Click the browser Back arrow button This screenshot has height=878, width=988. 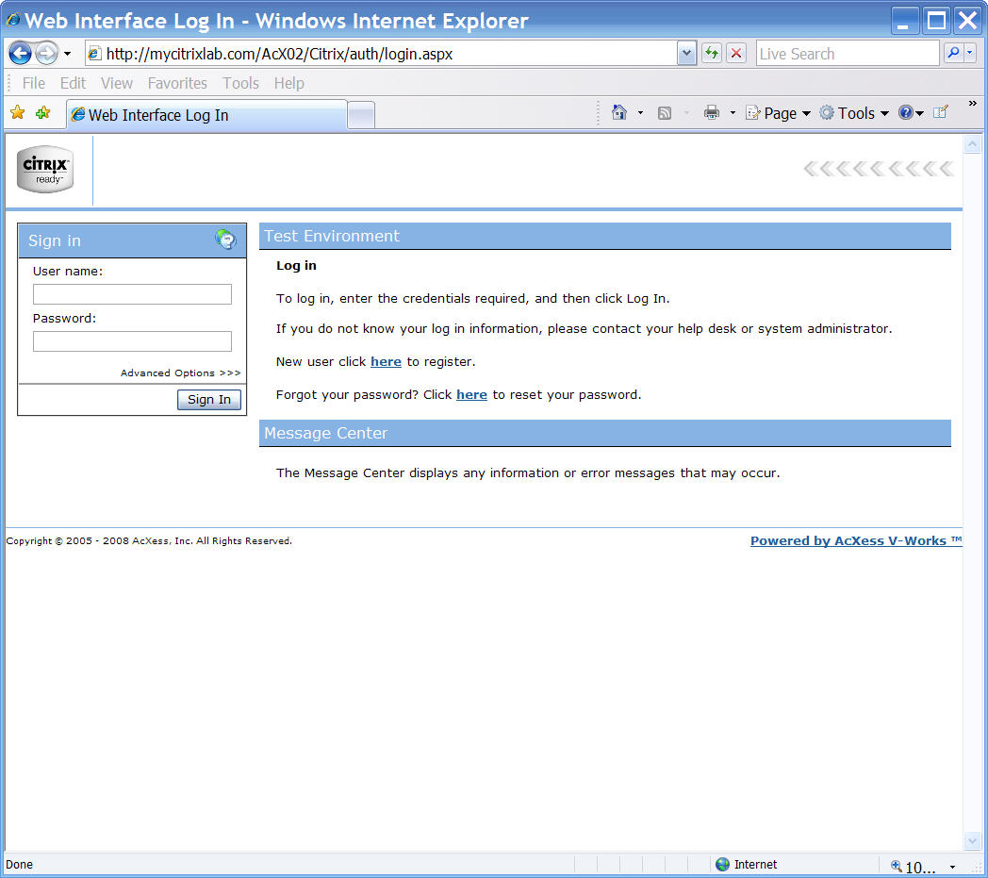[x=20, y=54]
